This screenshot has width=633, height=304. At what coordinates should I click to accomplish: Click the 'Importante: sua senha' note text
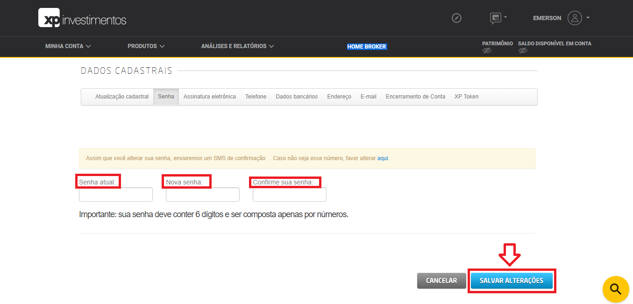point(214,215)
